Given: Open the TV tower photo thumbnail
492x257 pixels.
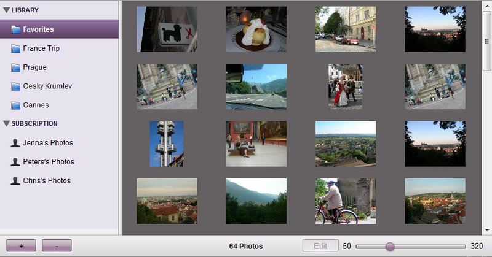Looking at the screenshot, I should click(x=167, y=144).
